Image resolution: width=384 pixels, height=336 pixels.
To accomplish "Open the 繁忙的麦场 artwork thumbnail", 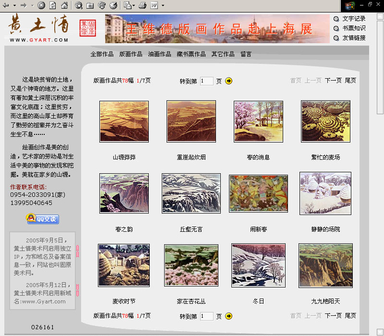I will (x=326, y=121).
